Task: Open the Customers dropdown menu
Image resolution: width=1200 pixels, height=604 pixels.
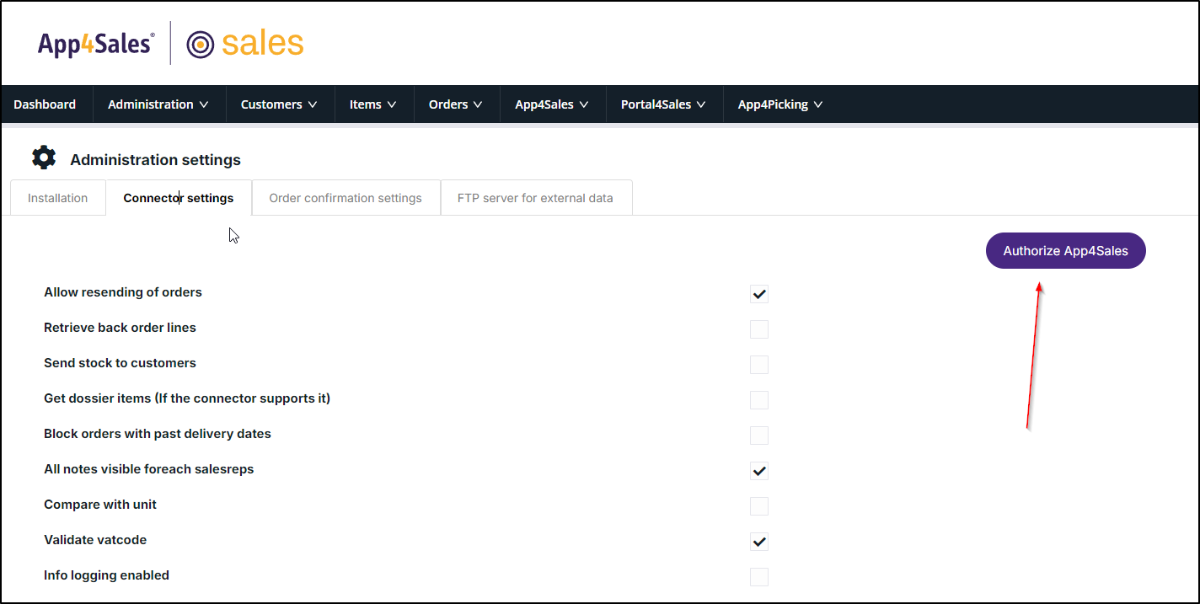Action: point(280,104)
